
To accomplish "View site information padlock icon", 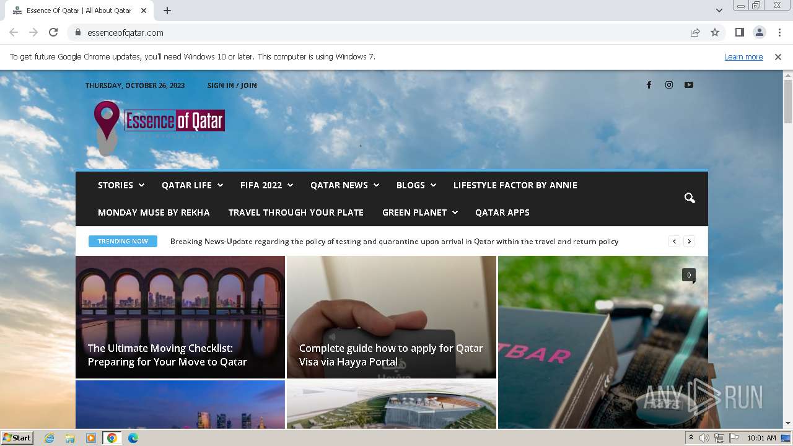I will pos(78,32).
